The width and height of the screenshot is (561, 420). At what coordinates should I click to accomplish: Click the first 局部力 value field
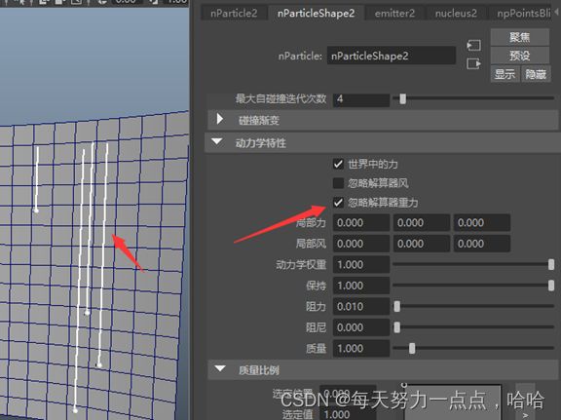(x=361, y=223)
